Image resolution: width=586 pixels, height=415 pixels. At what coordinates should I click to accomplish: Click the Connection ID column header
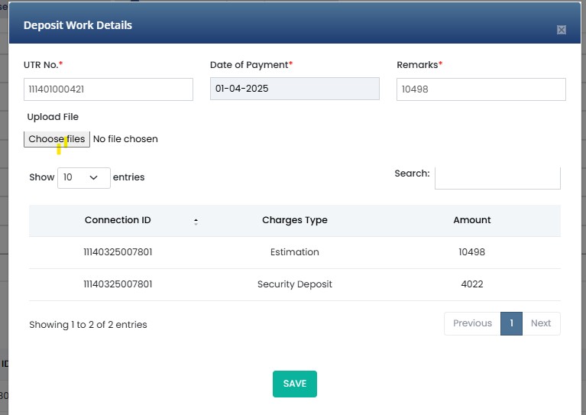click(x=118, y=220)
